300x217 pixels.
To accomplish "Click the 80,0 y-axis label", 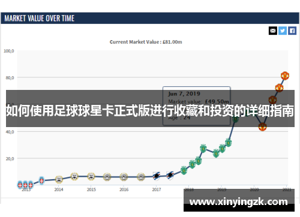I will coord(10,78).
